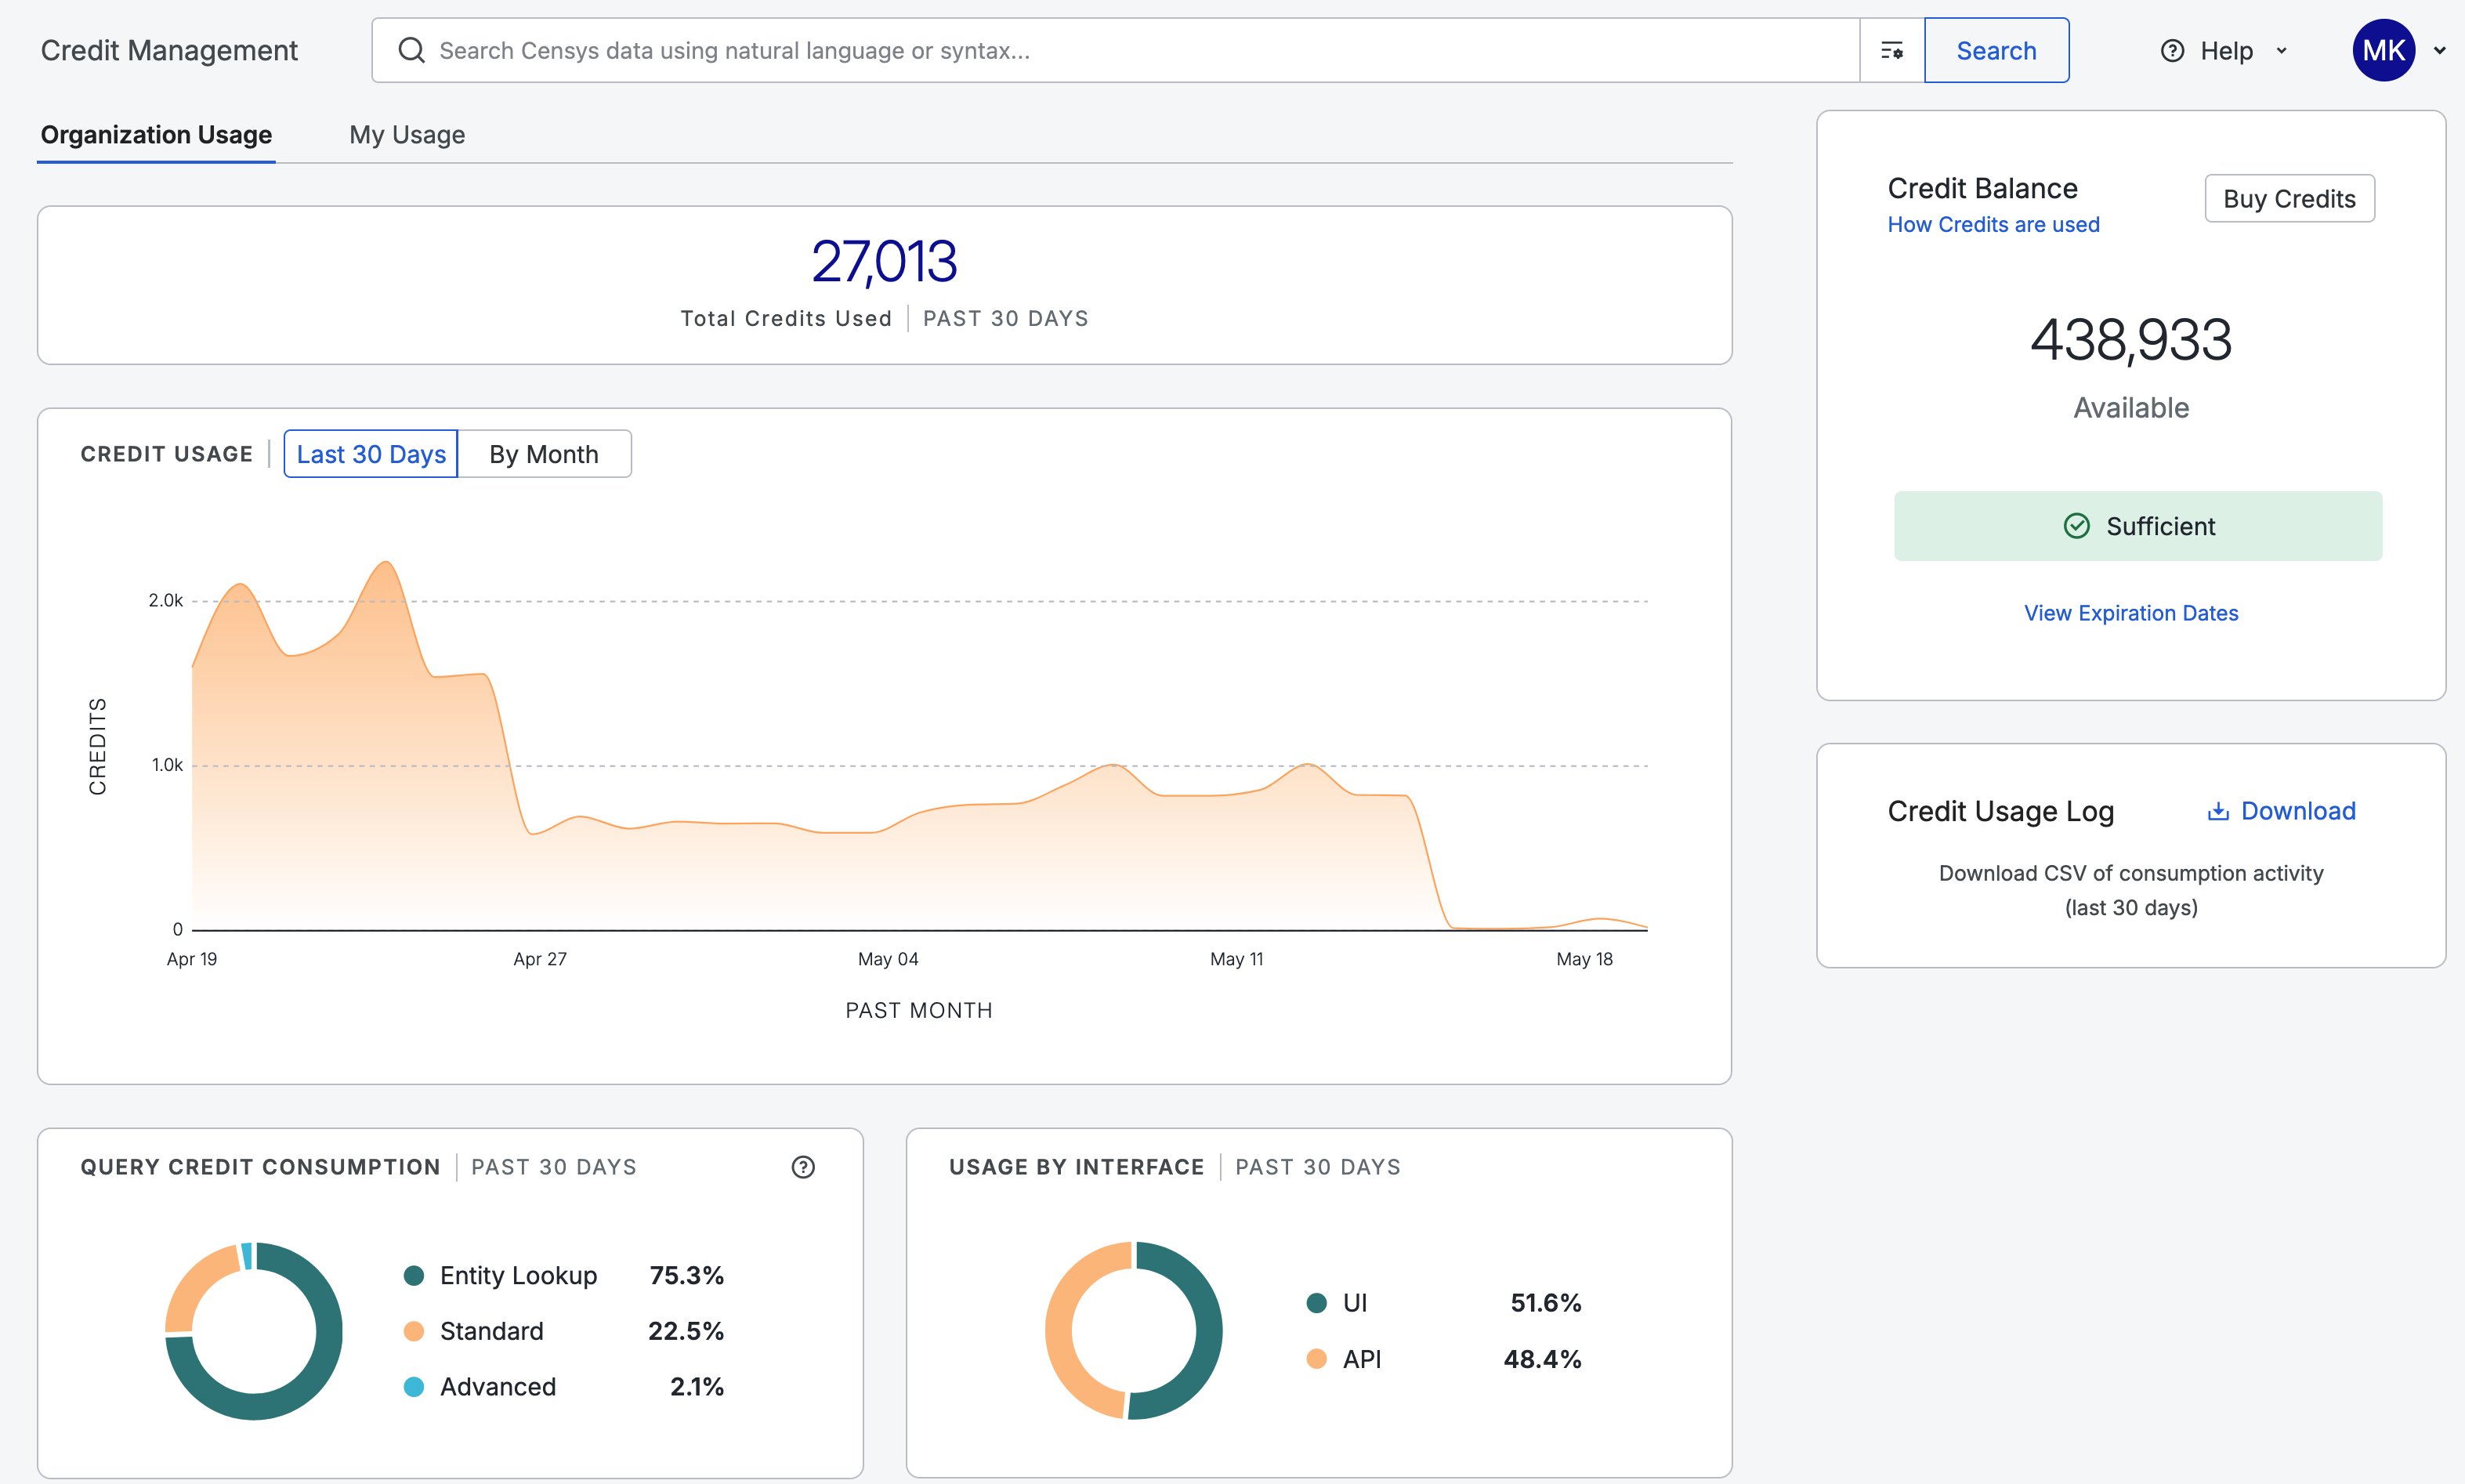Open the View Expiration Dates link

pyautogui.click(x=2131, y=613)
